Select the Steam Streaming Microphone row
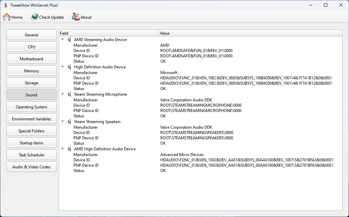The width and height of the screenshot is (349, 217). 200,94
